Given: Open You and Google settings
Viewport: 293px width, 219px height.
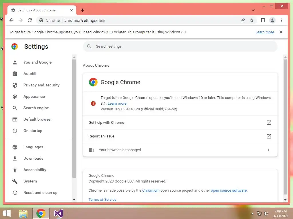Looking at the screenshot, I should [37, 62].
